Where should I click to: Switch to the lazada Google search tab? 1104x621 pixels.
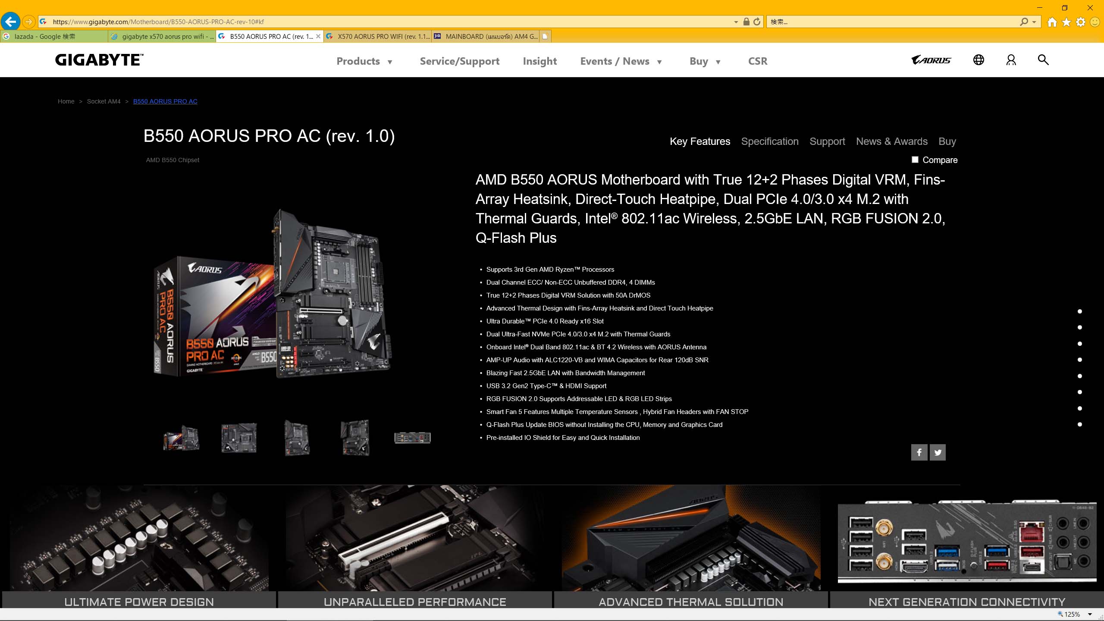click(x=54, y=36)
